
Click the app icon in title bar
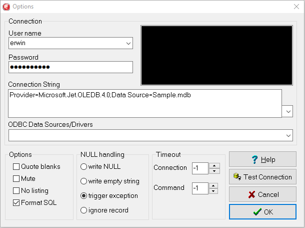click(7, 6)
